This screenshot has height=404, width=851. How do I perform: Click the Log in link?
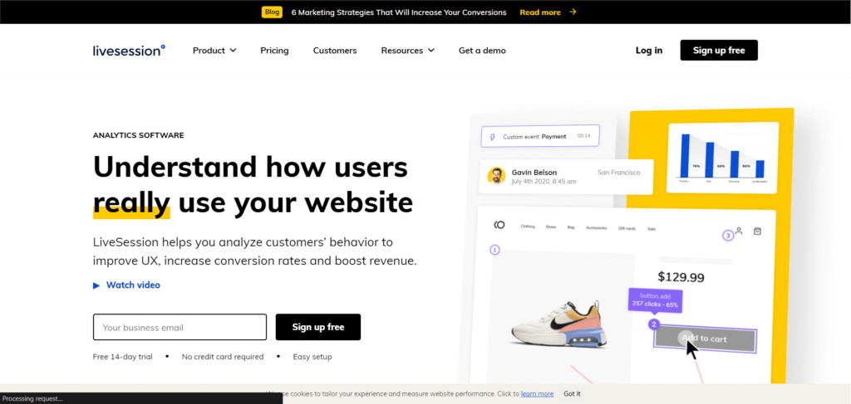click(649, 51)
